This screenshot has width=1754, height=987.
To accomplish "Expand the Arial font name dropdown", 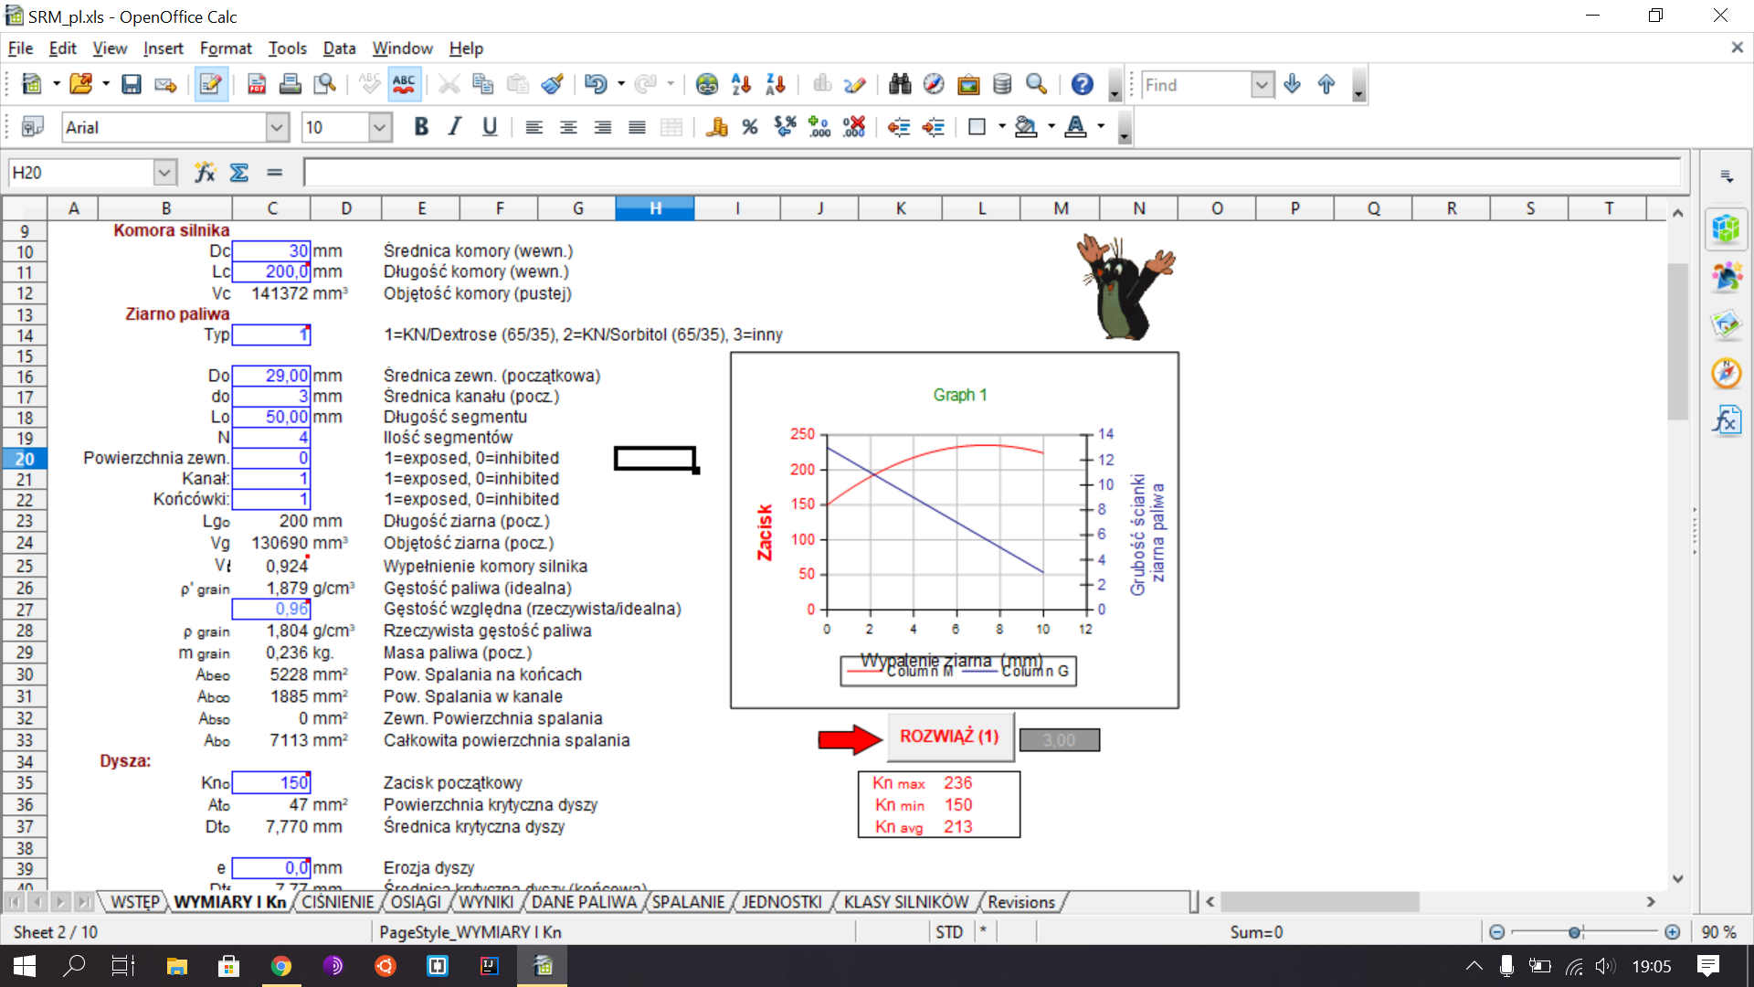I will click(278, 128).
